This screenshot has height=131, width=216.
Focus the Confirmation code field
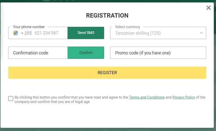click(38, 53)
